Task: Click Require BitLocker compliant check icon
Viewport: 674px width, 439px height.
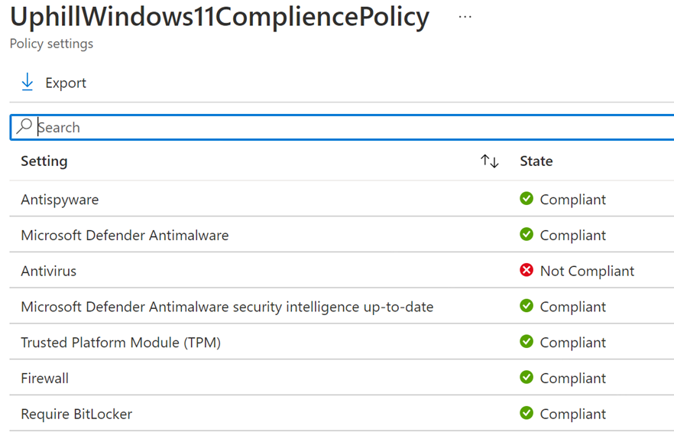Action: (x=527, y=414)
